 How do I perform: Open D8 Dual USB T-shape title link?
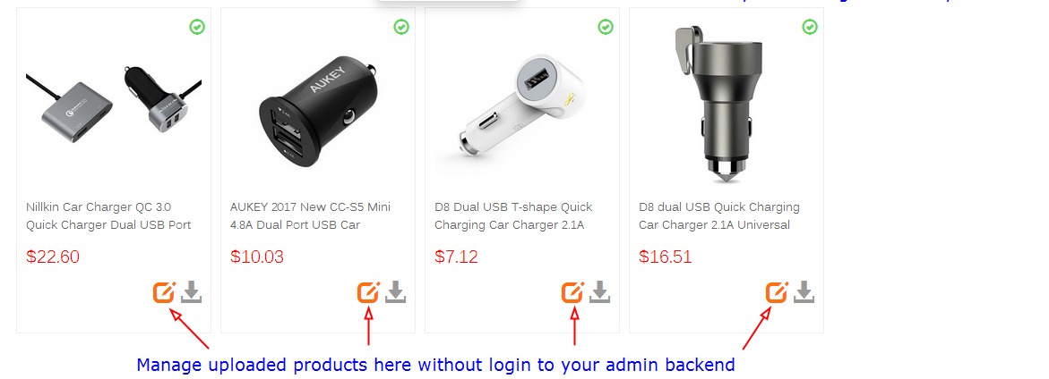[513, 216]
